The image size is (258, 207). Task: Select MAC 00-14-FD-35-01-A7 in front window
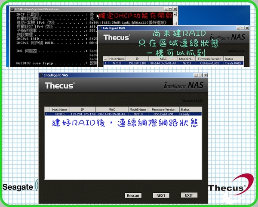point(112,114)
